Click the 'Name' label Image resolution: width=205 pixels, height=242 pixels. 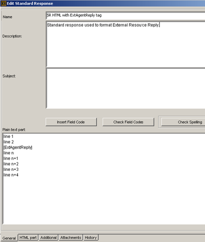(7, 17)
